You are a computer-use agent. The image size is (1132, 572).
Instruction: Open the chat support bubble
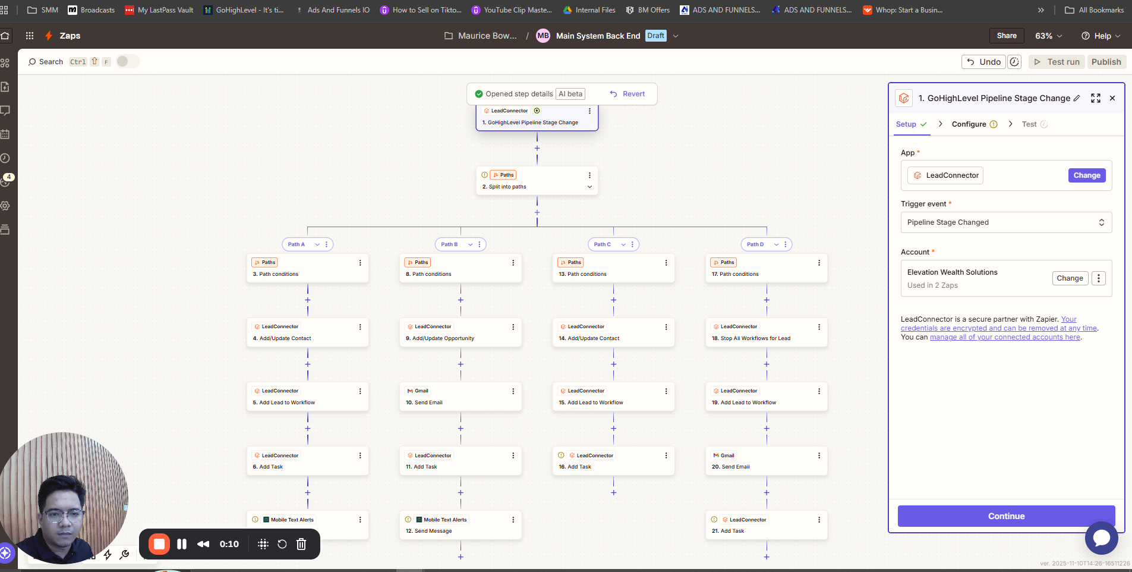pyautogui.click(x=1101, y=538)
